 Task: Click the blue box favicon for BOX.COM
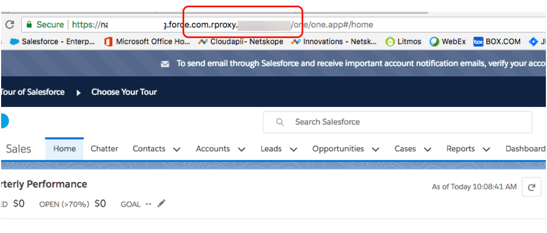[x=478, y=42]
